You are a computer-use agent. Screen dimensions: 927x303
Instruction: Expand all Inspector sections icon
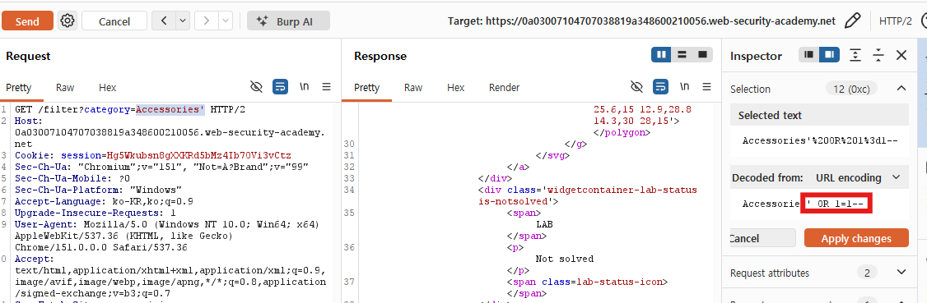[x=855, y=55]
